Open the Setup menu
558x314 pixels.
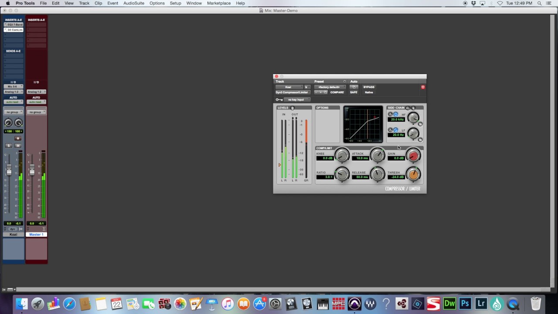[x=176, y=3]
